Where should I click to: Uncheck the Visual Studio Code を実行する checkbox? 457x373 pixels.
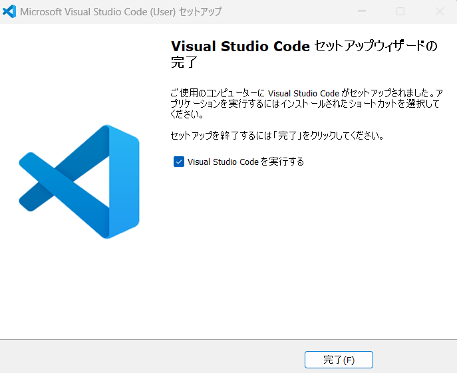[179, 162]
